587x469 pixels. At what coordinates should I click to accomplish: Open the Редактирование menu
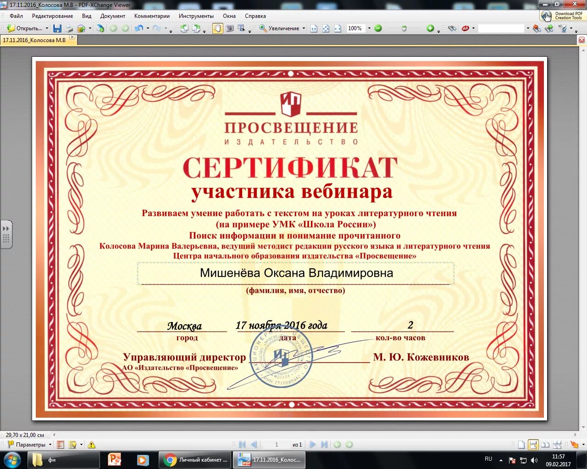coord(52,16)
